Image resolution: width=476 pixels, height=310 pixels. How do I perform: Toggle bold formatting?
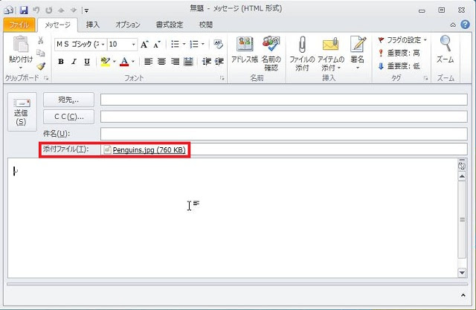(61, 62)
